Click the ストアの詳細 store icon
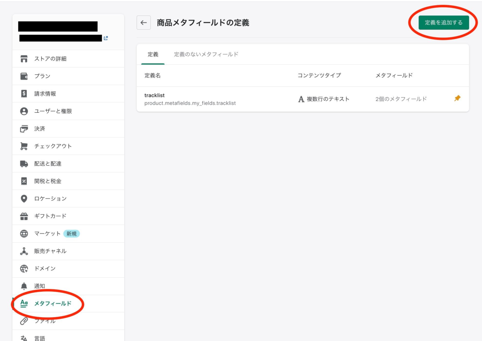Viewport: 482px width, 341px height. pyautogui.click(x=24, y=59)
